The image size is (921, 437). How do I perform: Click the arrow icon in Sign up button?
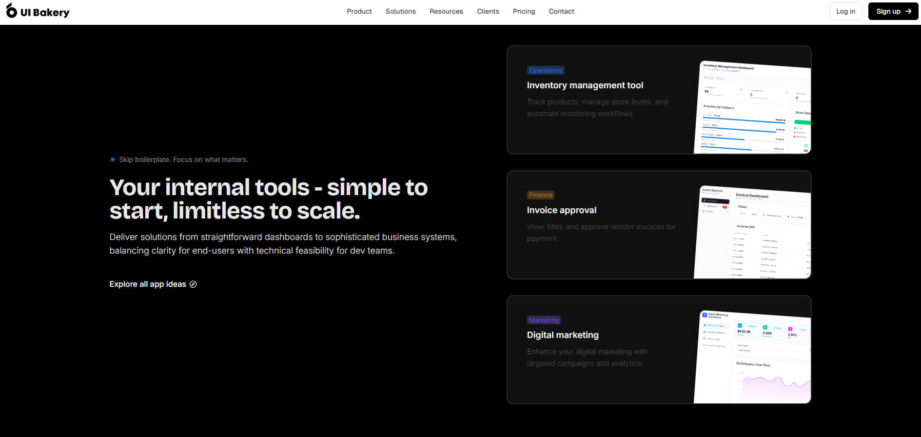click(x=908, y=11)
